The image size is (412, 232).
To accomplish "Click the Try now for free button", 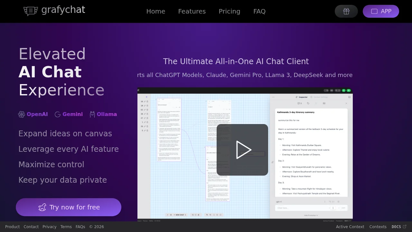I will (69, 207).
